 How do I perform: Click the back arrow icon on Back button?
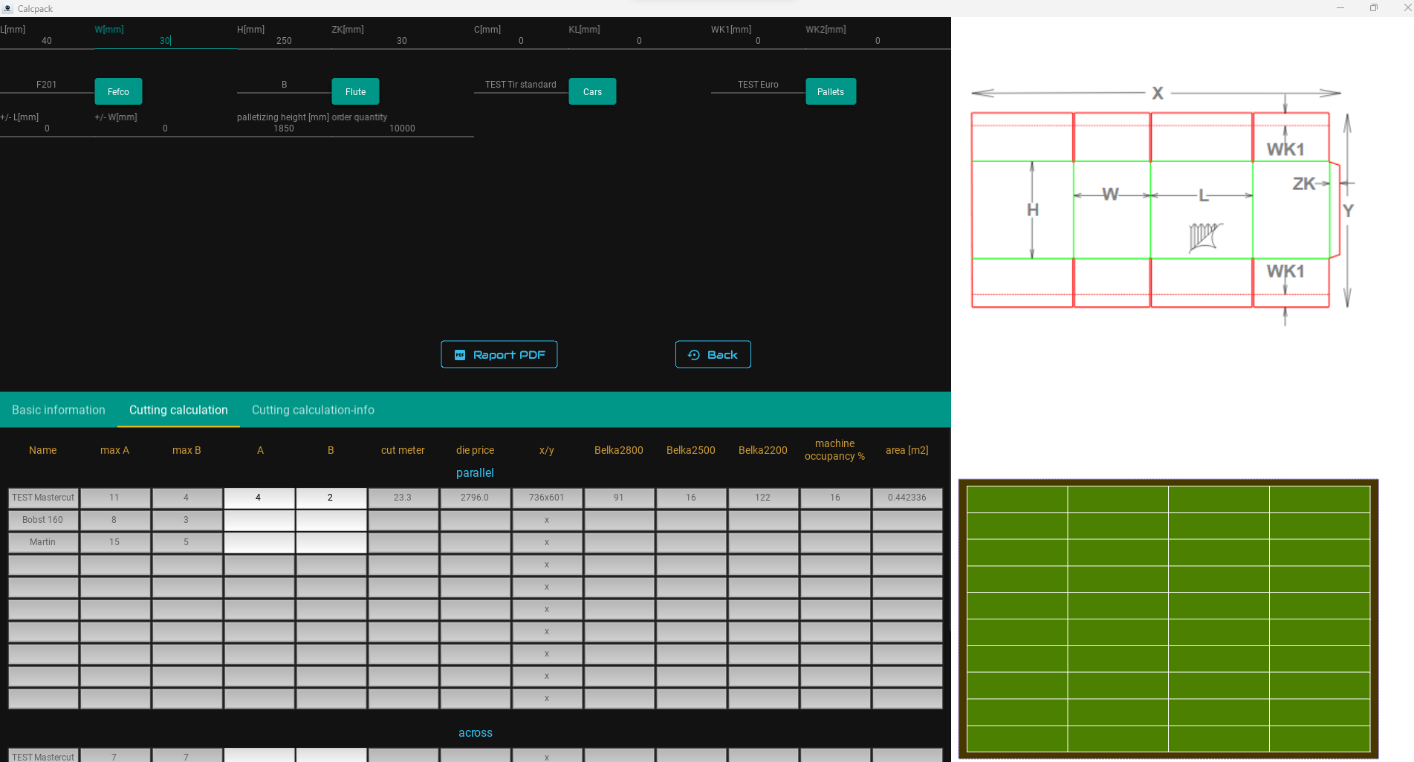pos(694,355)
